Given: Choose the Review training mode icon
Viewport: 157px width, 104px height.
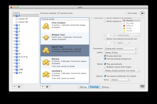Looking at the screenshot, I should coord(46,62).
